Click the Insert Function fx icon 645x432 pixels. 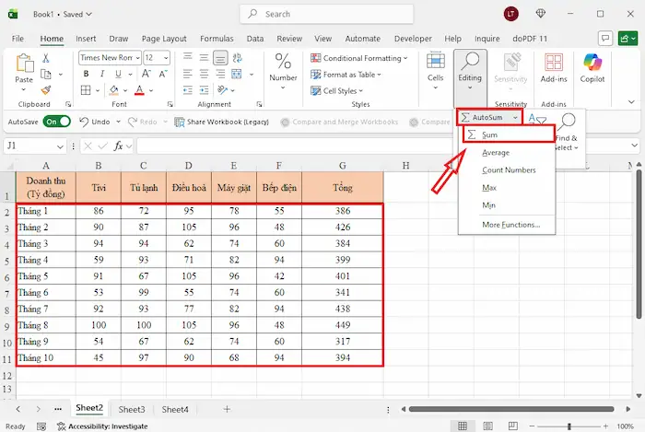(118, 146)
